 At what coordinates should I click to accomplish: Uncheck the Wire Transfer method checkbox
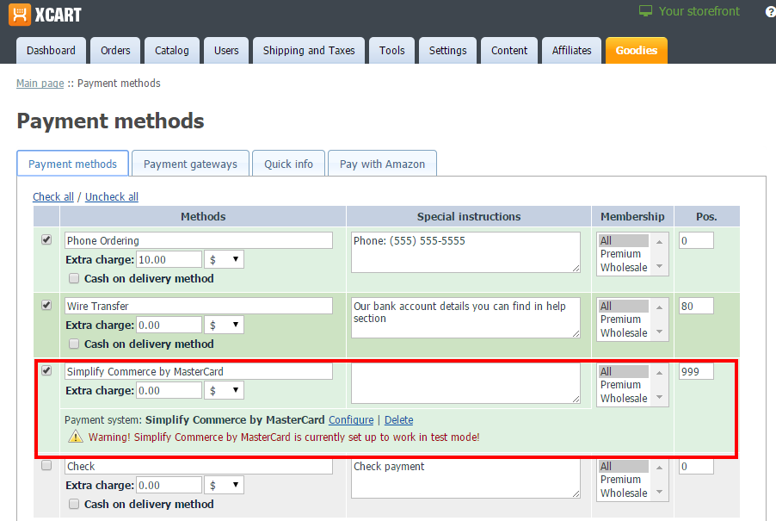coord(46,305)
